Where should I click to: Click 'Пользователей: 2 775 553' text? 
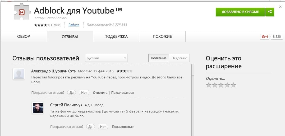click(107, 25)
